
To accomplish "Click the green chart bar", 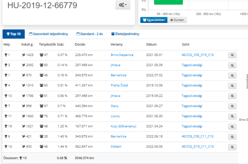I will [x=169, y=2].
